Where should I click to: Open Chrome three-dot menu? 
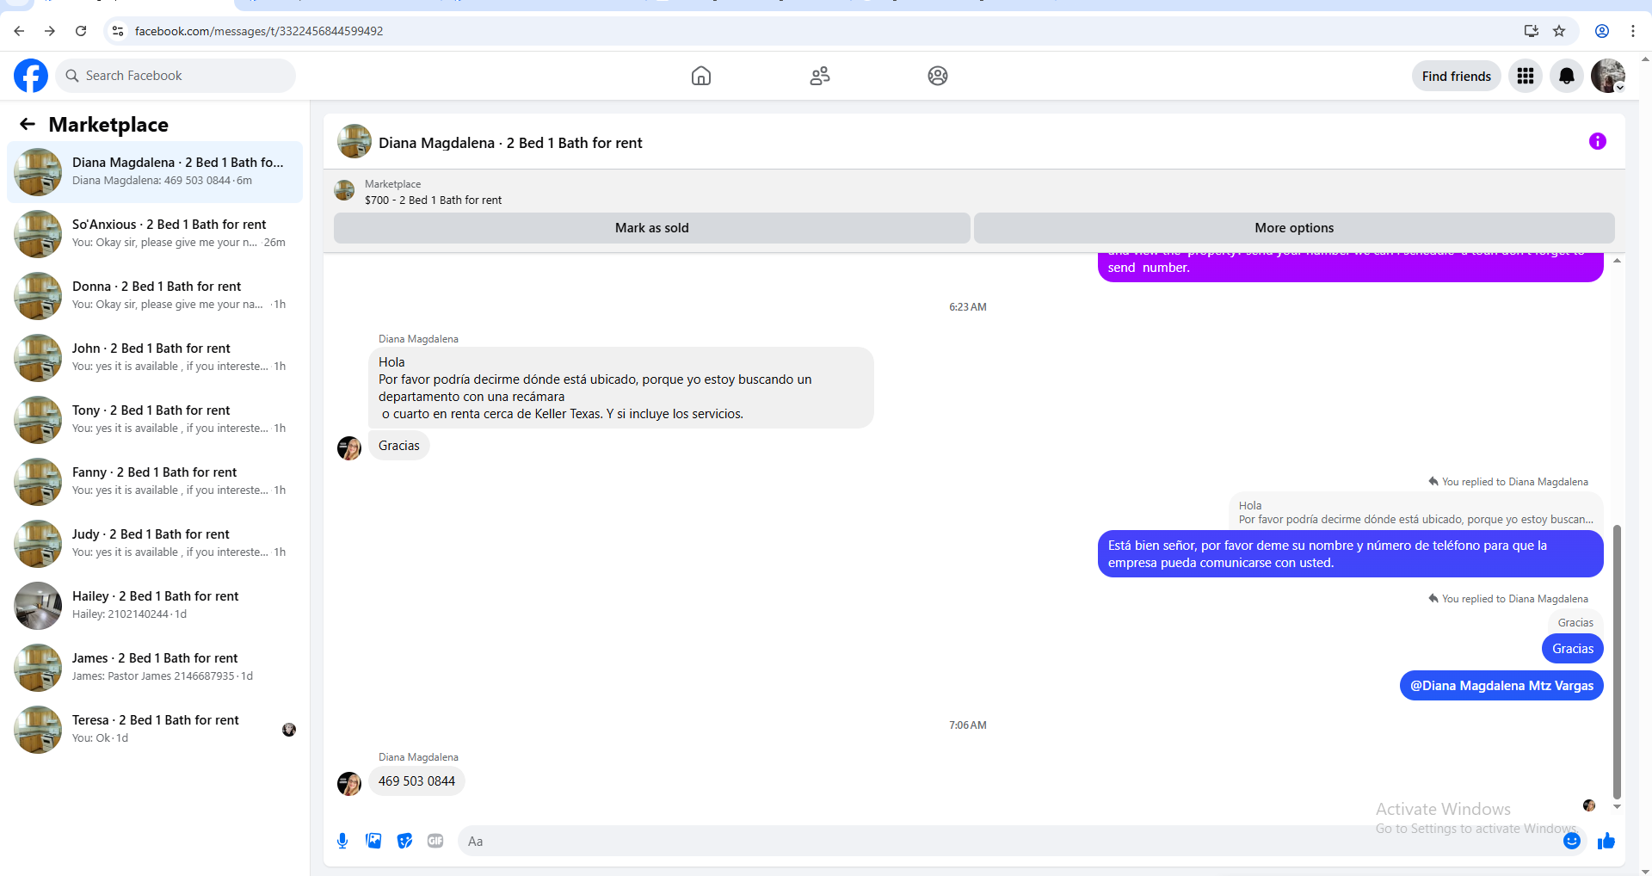[1633, 31]
